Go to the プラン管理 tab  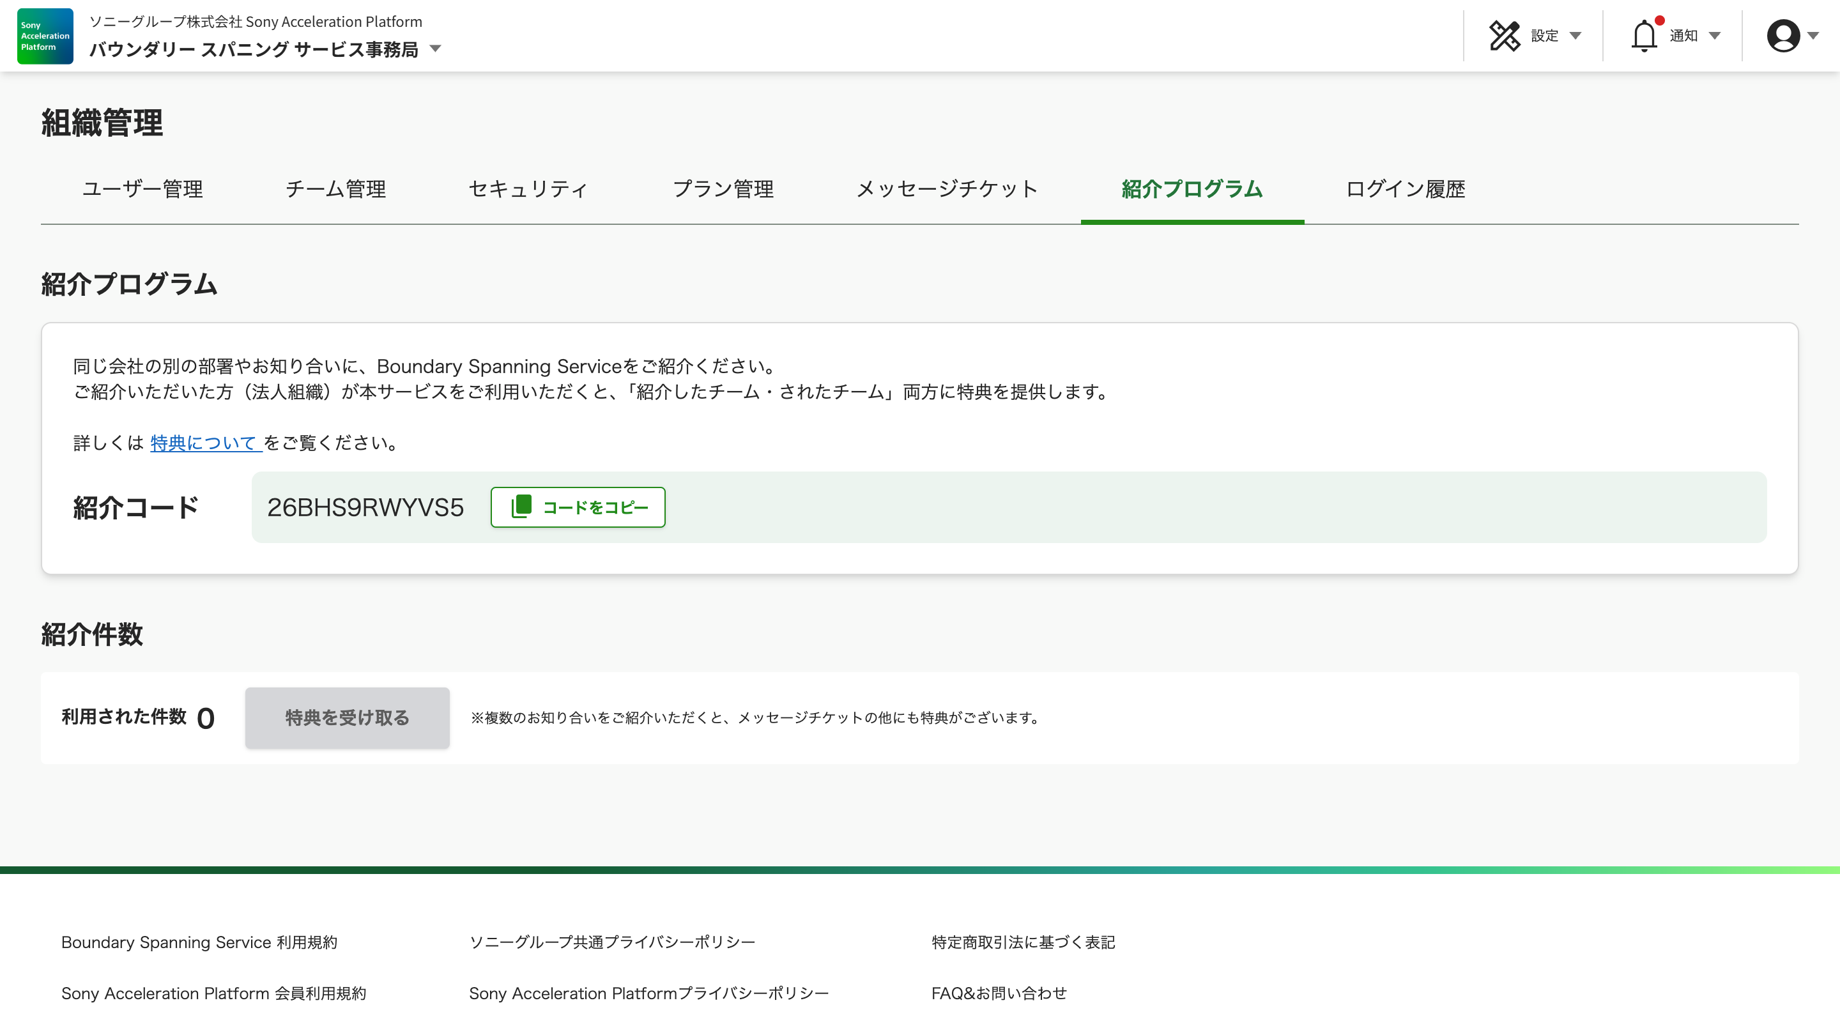pyautogui.click(x=723, y=189)
